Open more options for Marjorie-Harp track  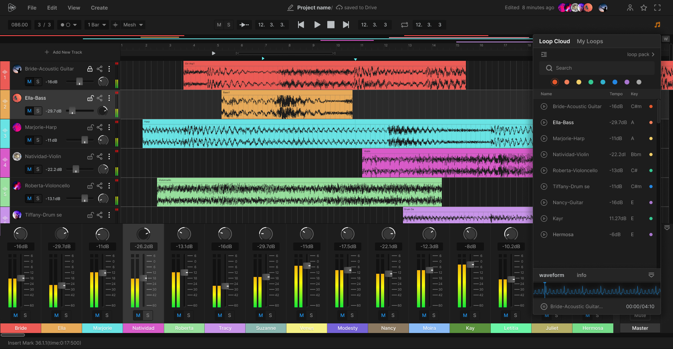[109, 127]
